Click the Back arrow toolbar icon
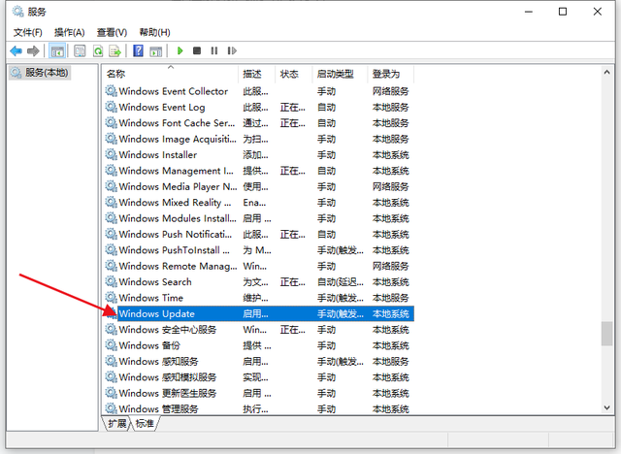Screen dimensions: 621x454 [16, 51]
